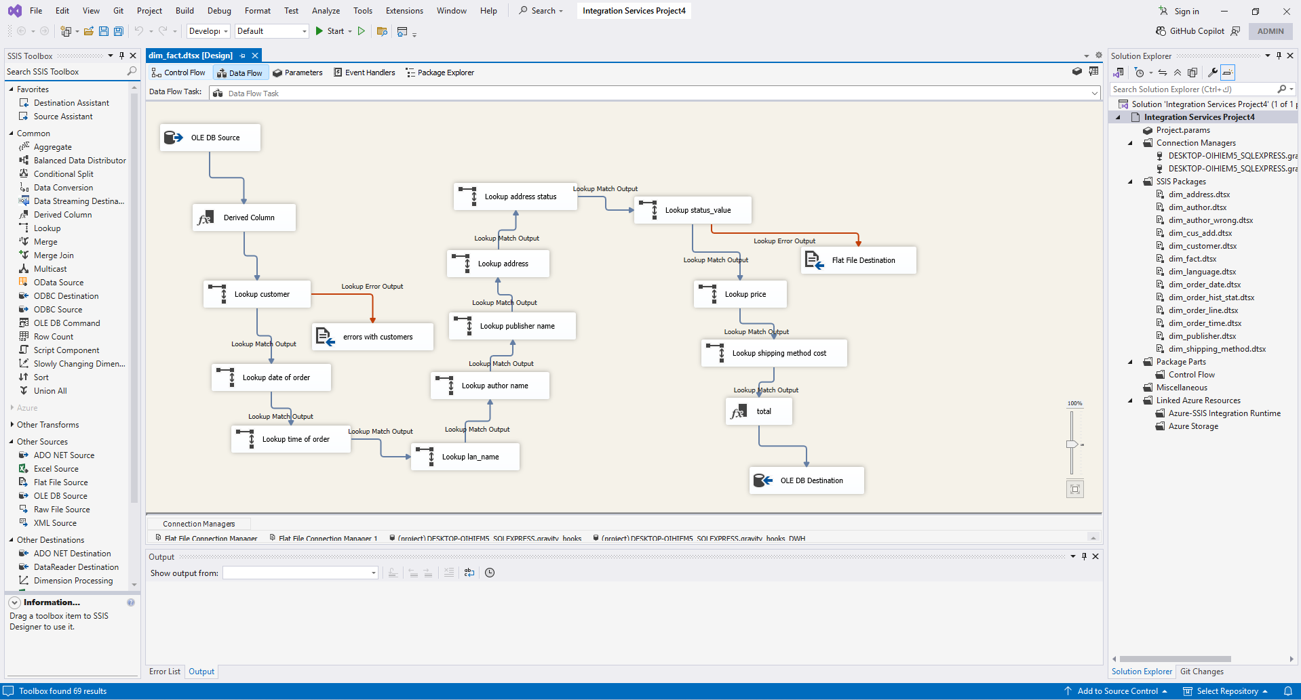The width and height of the screenshot is (1301, 700).
Task: Open the Debug menu
Action: (x=219, y=11)
